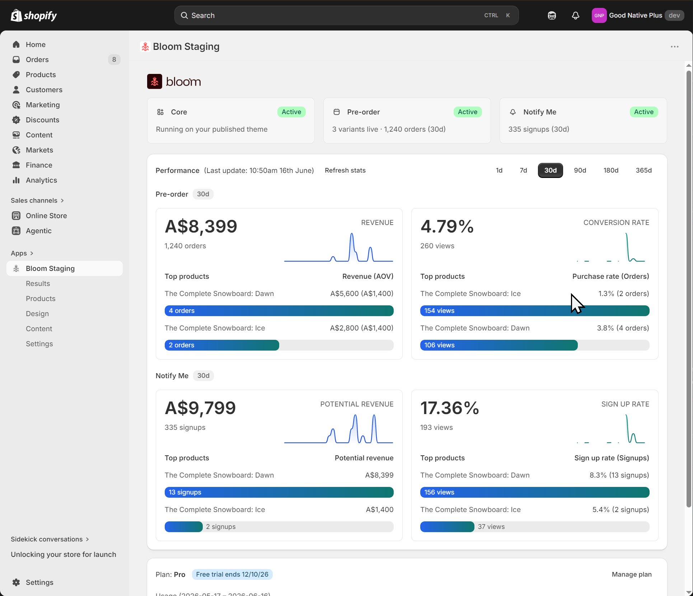The image size is (693, 596).
Task: Click the Bloom Staging app icon in sidebar
Action: click(x=16, y=268)
